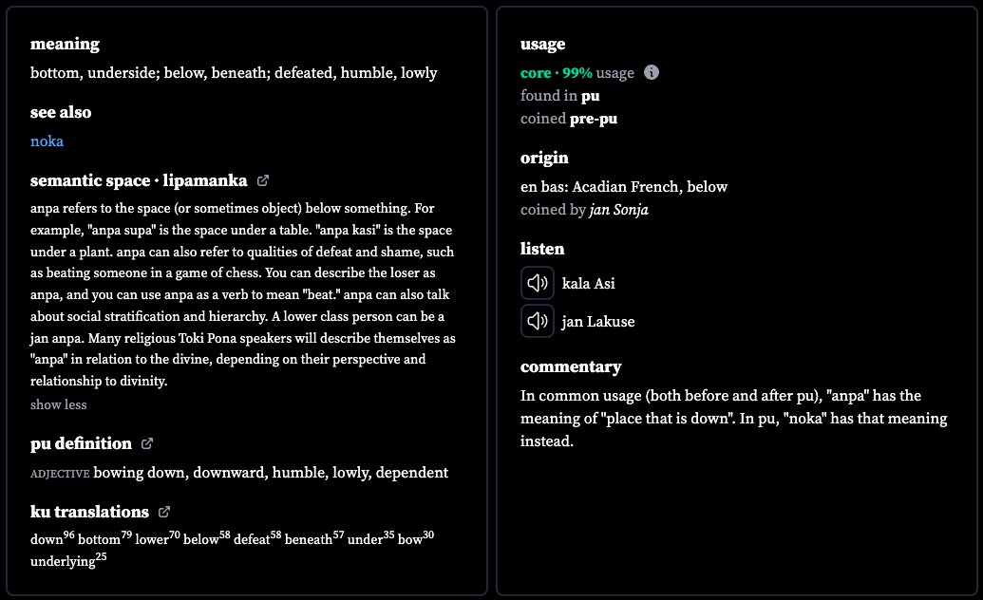Screen dimensions: 983x600
Task: Click the 'defeat' ku translation word
Action: pos(252,539)
